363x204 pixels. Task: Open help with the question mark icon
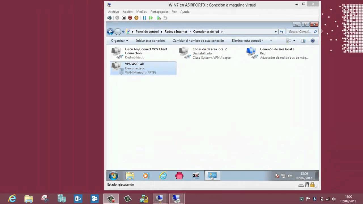coord(313,41)
